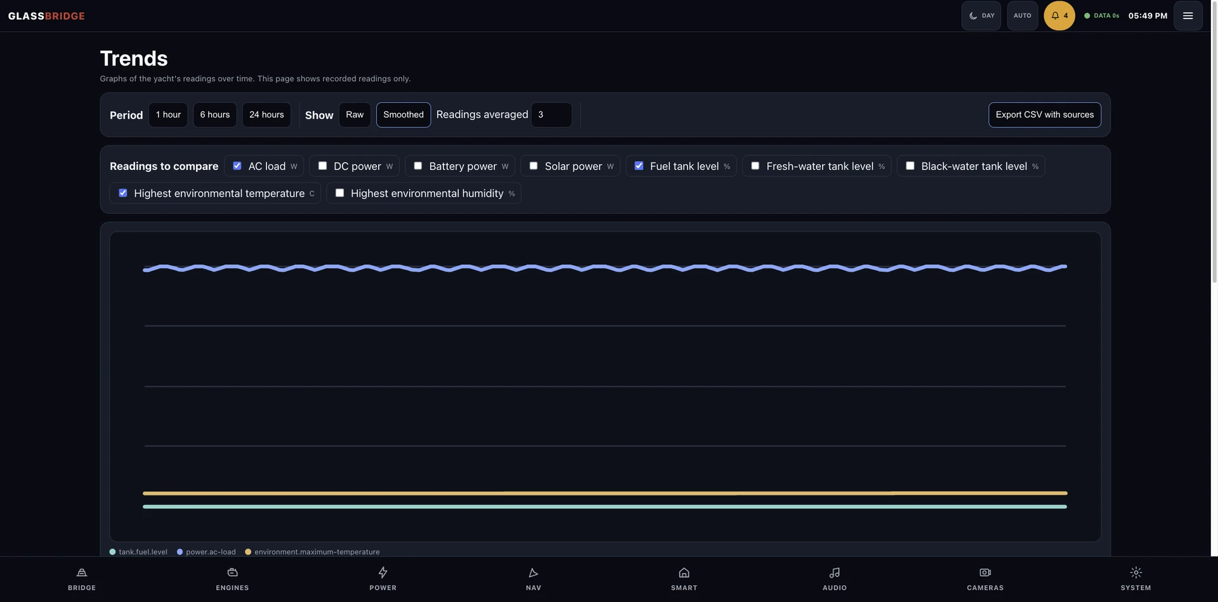The height and width of the screenshot is (602, 1218).
Task: Toggle the Auto theme button
Action: (1023, 16)
